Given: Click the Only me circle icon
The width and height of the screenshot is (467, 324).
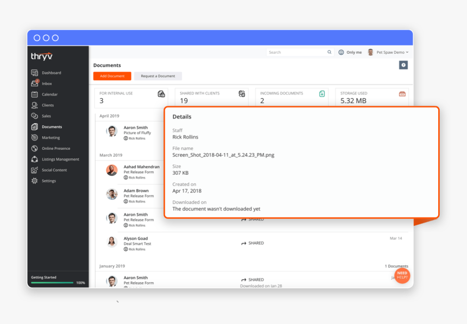Looking at the screenshot, I should point(341,52).
